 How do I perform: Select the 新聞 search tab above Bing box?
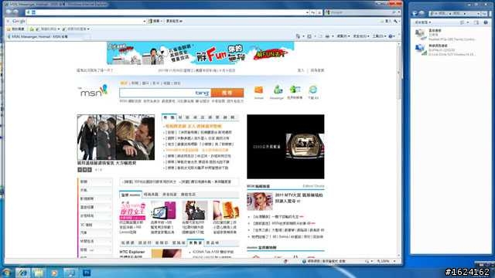point(135,83)
